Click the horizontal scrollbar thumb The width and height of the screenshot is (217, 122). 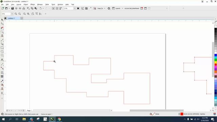point(157,110)
